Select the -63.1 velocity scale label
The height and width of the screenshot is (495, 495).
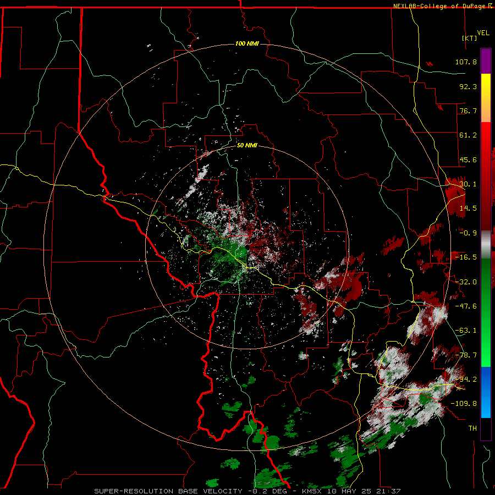click(x=466, y=331)
